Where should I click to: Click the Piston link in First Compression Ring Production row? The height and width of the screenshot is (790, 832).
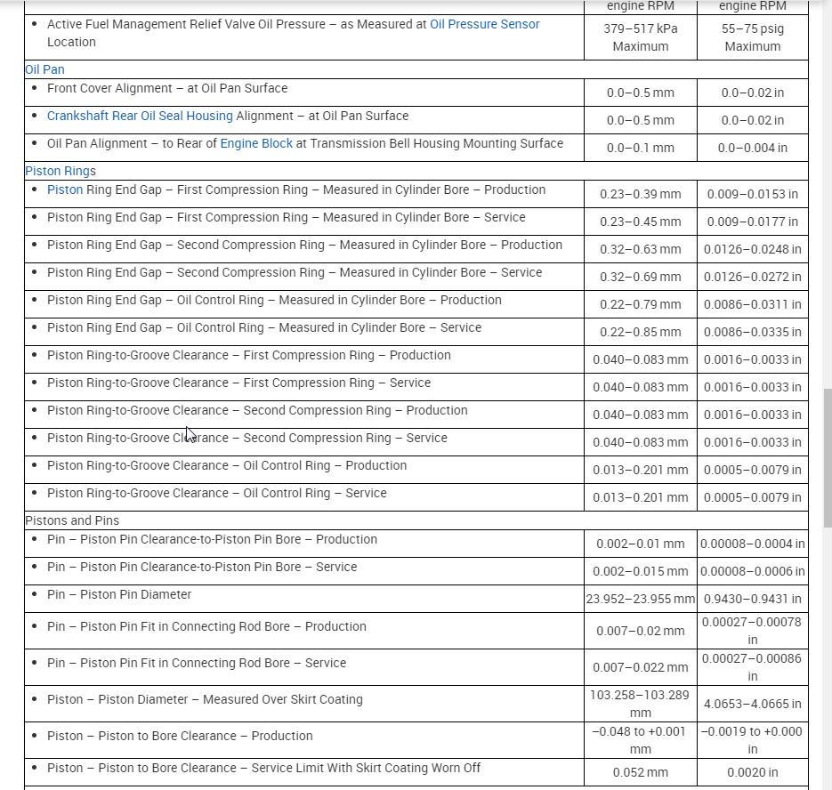65,190
